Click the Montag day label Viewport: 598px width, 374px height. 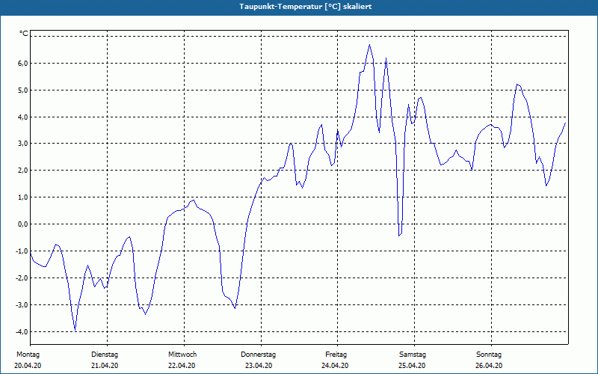tap(28, 355)
